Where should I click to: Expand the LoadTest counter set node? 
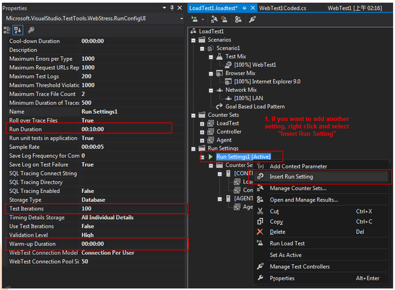coord(202,123)
